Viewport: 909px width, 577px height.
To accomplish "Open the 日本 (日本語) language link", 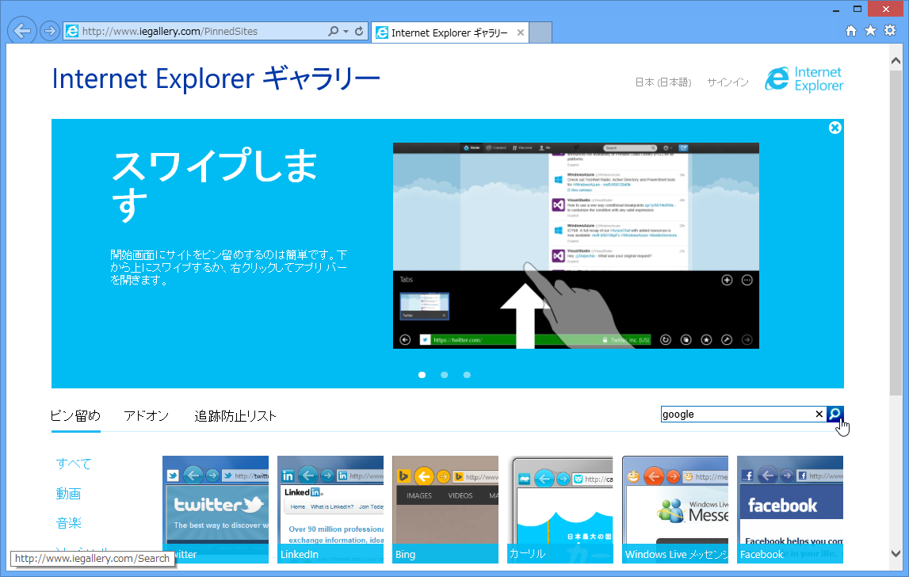I will 663,82.
